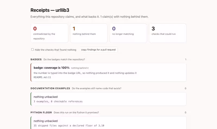Open the badge: coverage is 100% finding
Viewport: 217px width, 129px height.
[108, 72]
